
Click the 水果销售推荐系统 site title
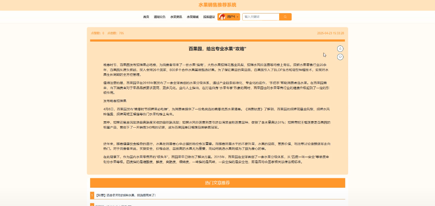[217, 5]
